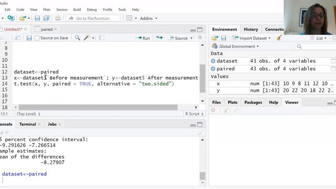
Task: Click the Source button
Action: 178,38
